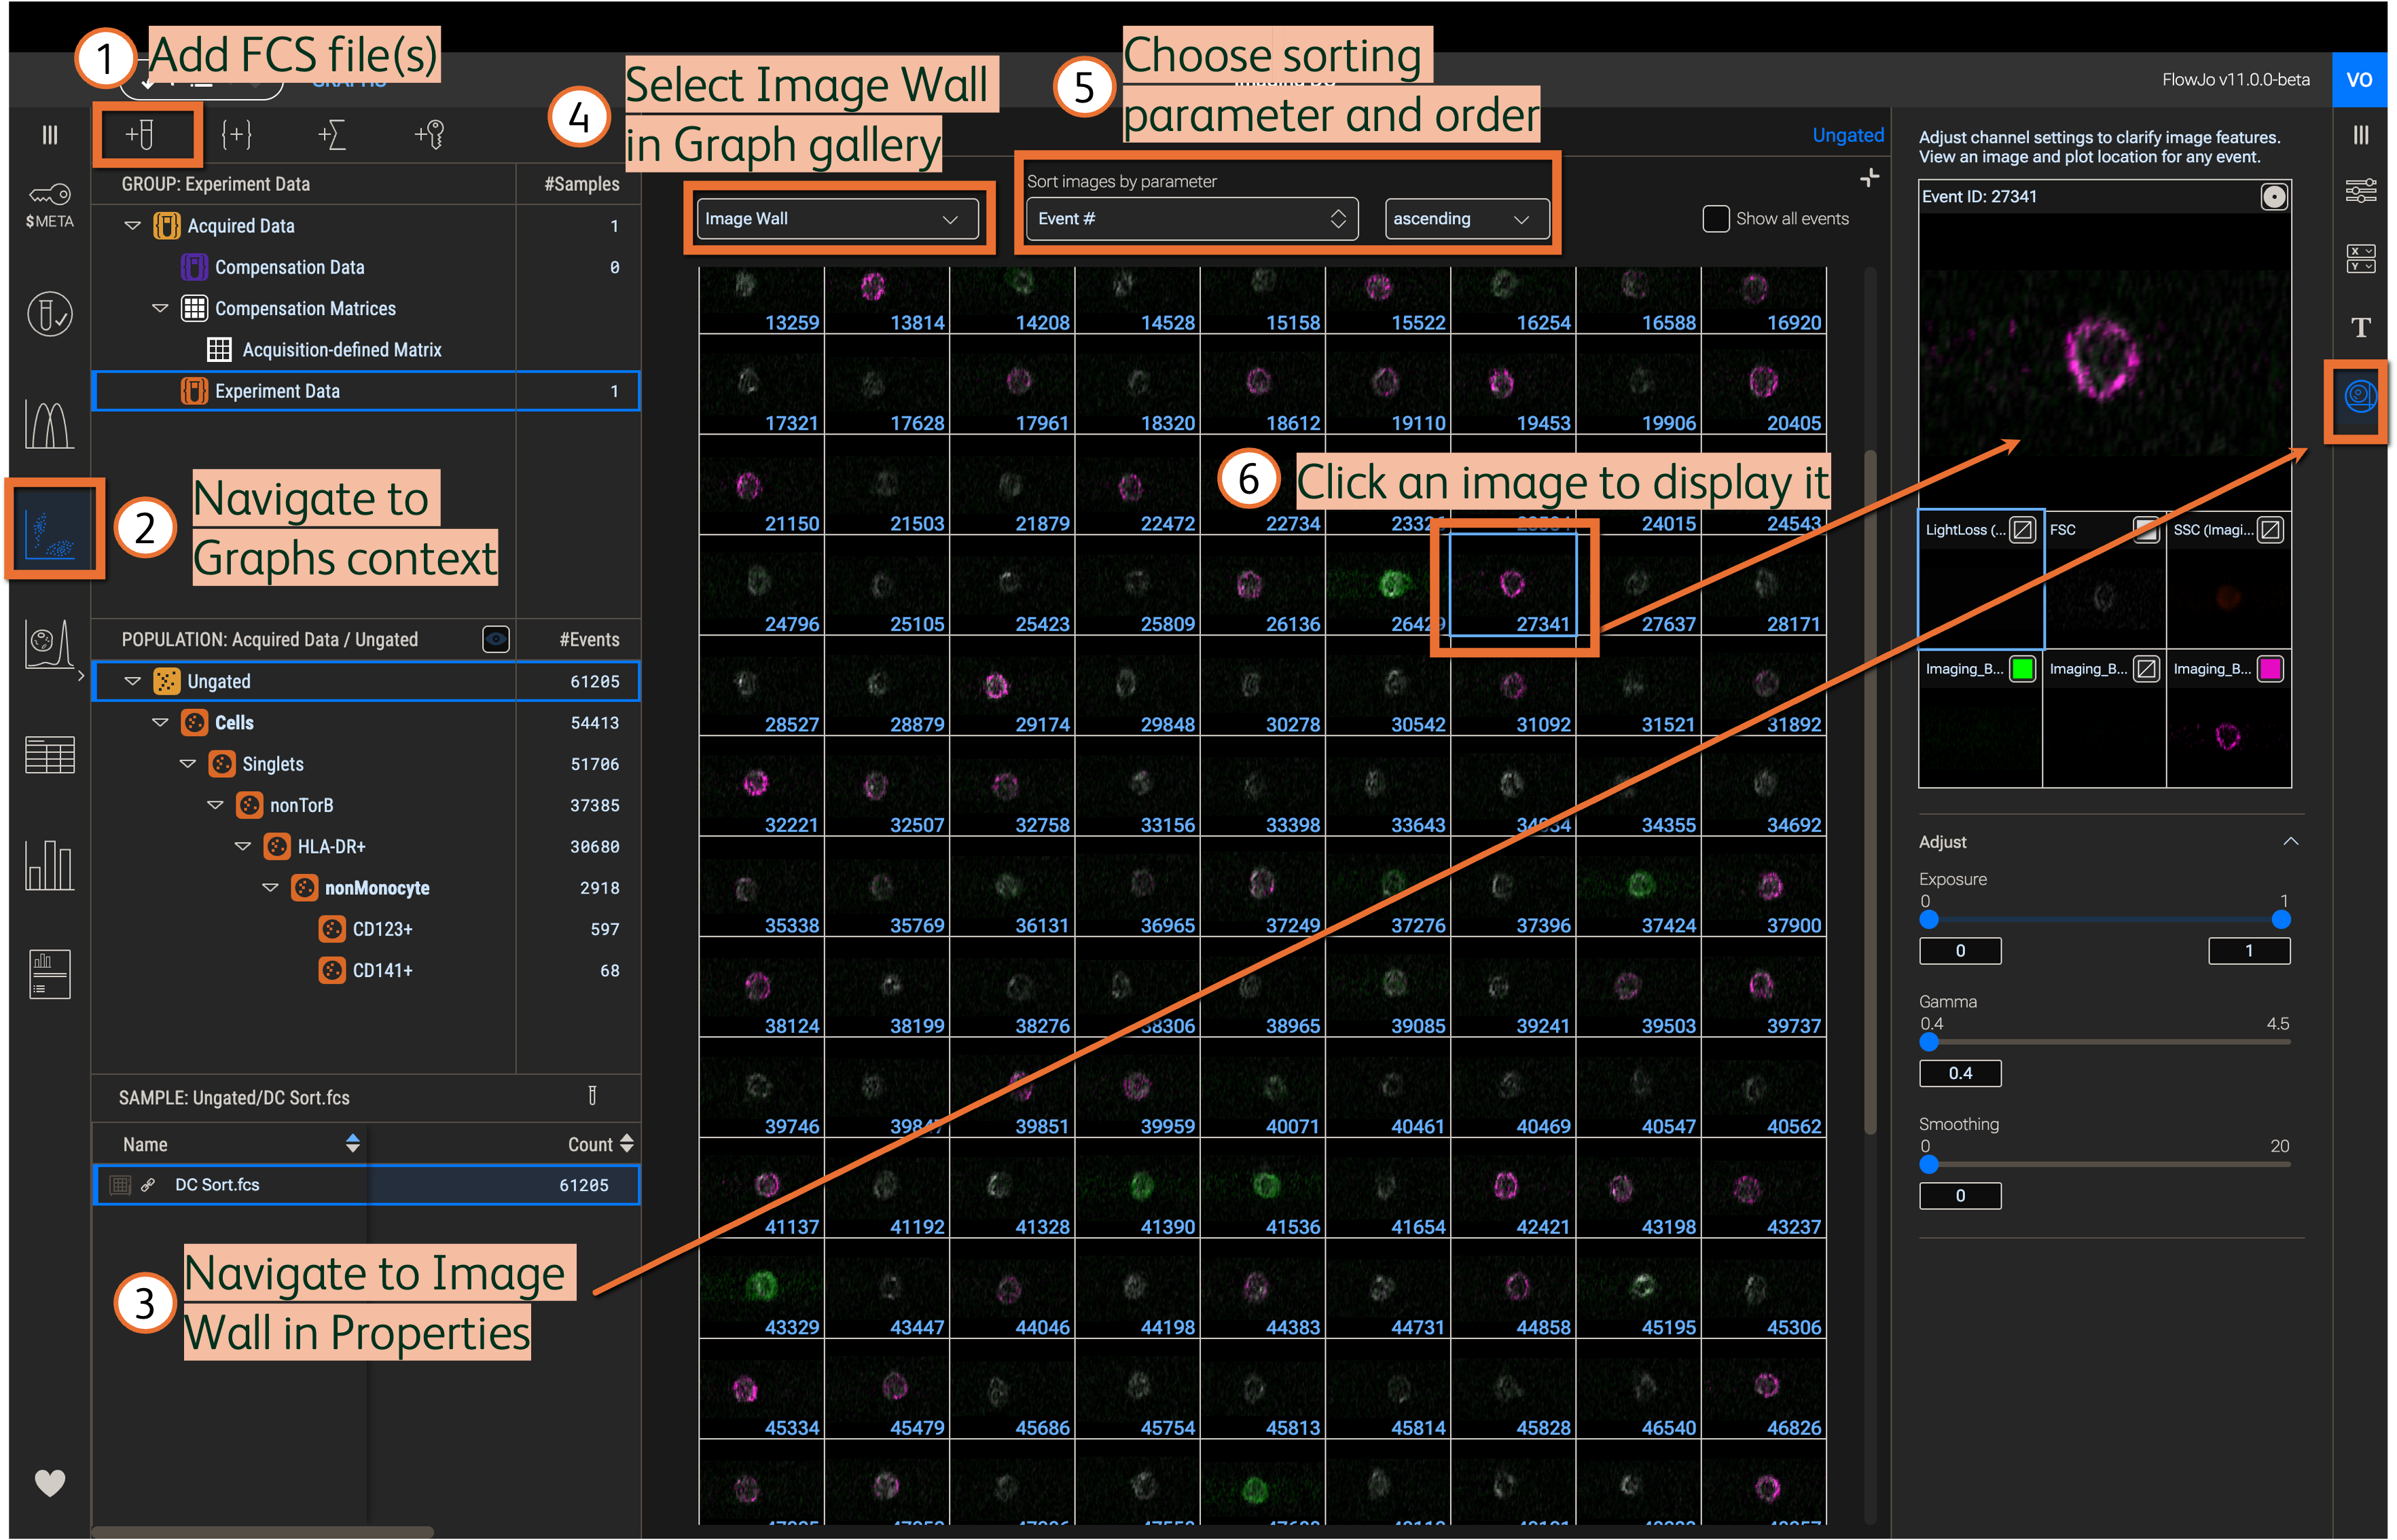Enable the Show all events checkbox
Image resolution: width=2397 pixels, height=1540 pixels.
coord(1715,218)
